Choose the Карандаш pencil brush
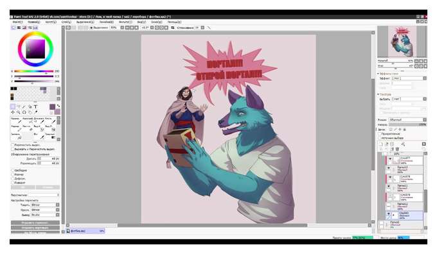Image resolution: width=437 pixels, height=254 pixels. pos(16,121)
